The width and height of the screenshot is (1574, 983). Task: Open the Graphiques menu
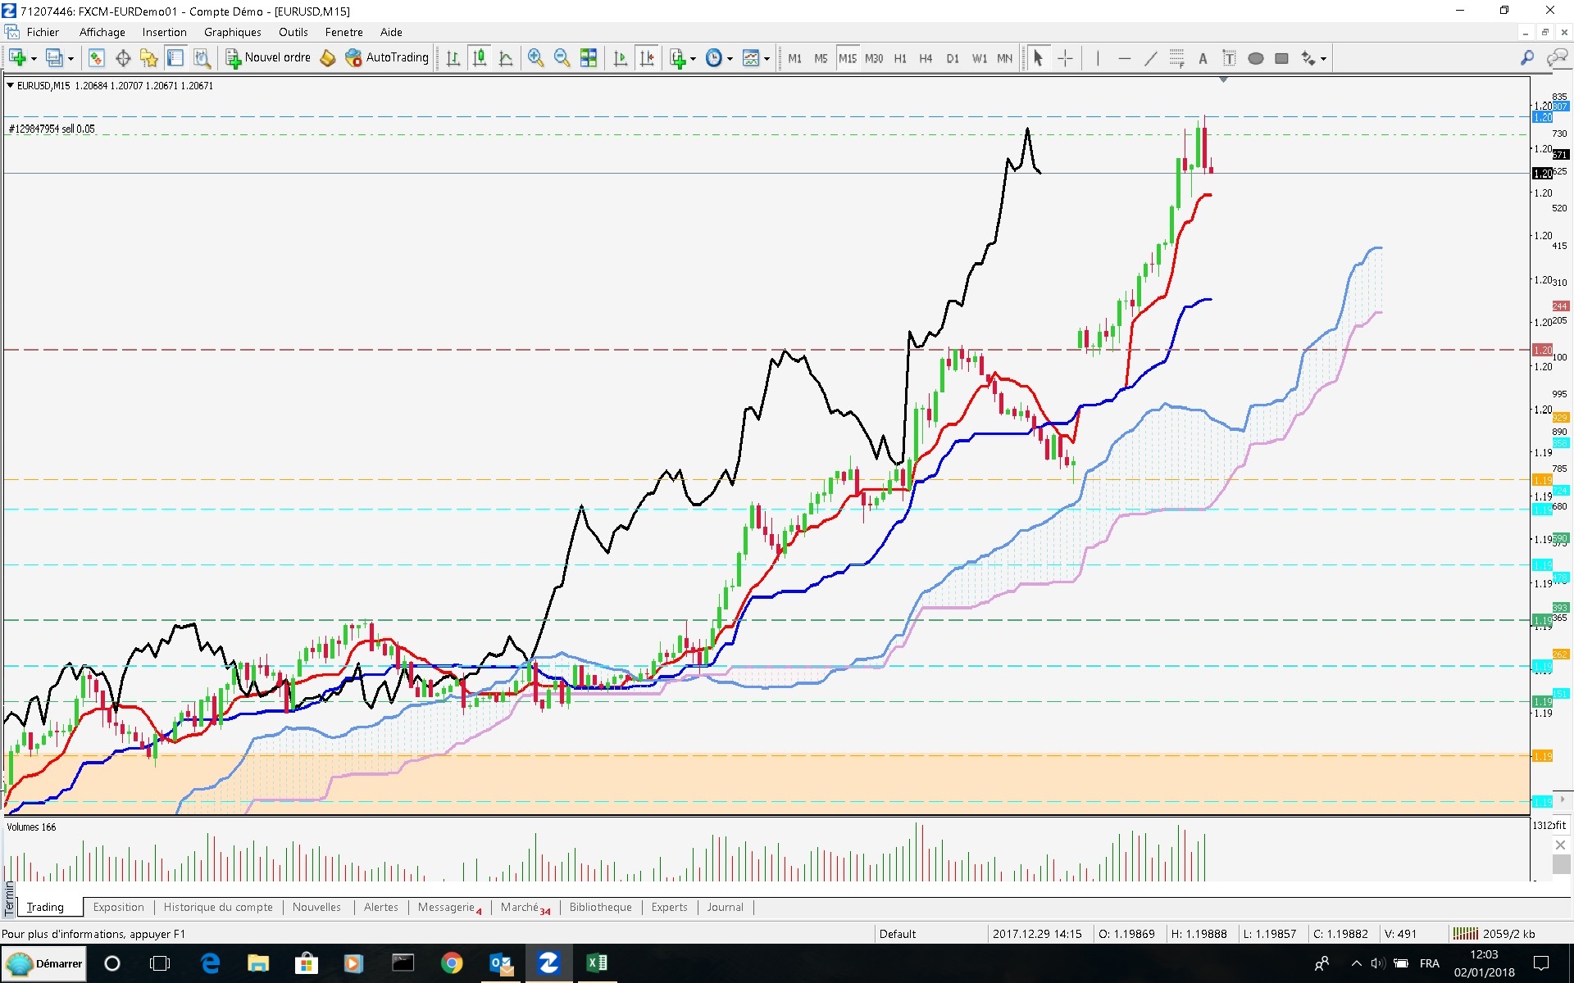click(233, 32)
